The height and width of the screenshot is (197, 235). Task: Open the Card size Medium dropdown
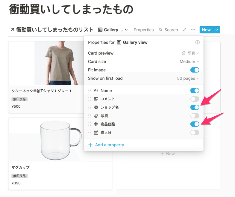coord(189,61)
